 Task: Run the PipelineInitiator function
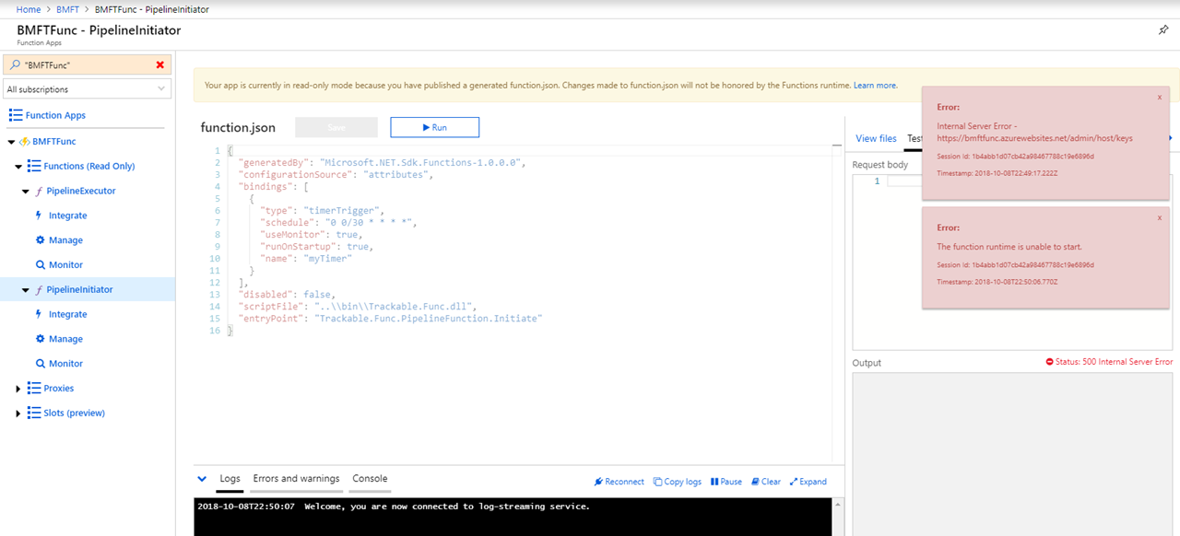click(x=434, y=127)
